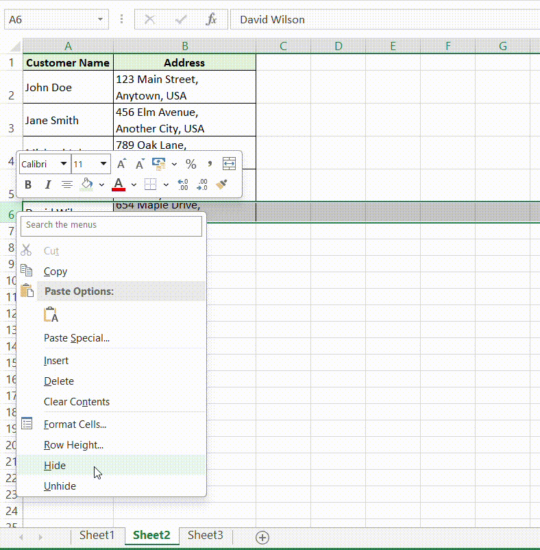
Task: Select column C header
Action: point(283,45)
